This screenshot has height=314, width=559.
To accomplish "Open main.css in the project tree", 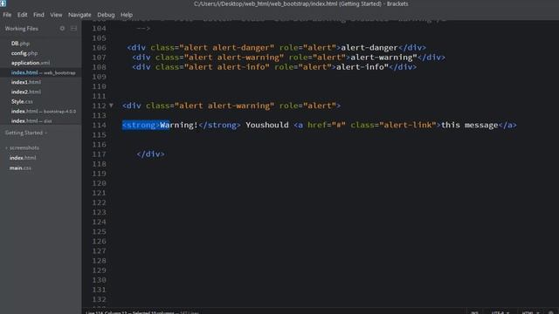I will coord(20,167).
